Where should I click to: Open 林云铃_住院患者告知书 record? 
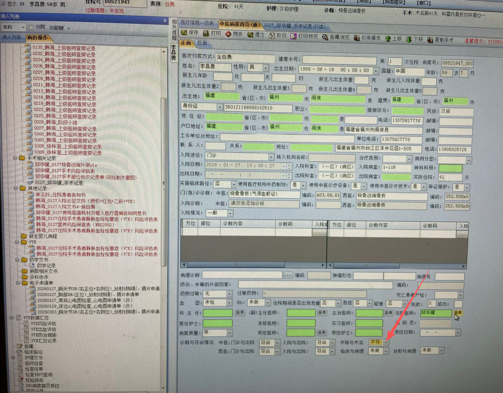tap(60, 195)
